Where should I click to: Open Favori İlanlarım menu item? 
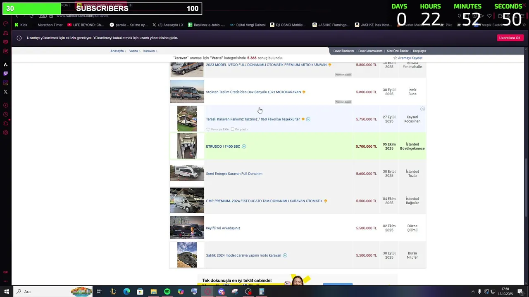344,51
